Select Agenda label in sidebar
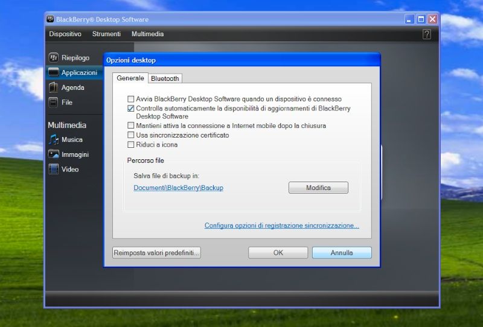 click(x=72, y=87)
